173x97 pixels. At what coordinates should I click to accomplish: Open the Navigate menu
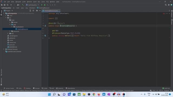18,2
